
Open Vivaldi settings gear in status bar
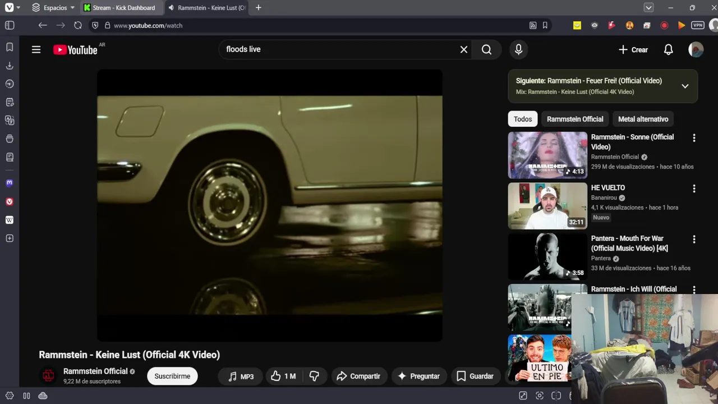click(x=10, y=396)
